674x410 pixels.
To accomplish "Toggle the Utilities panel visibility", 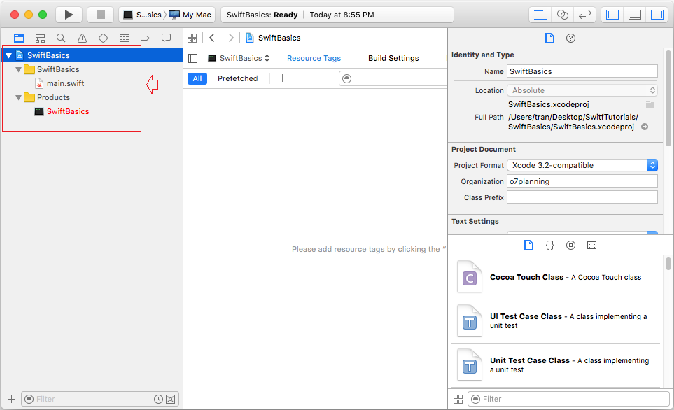I will (x=657, y=15).
